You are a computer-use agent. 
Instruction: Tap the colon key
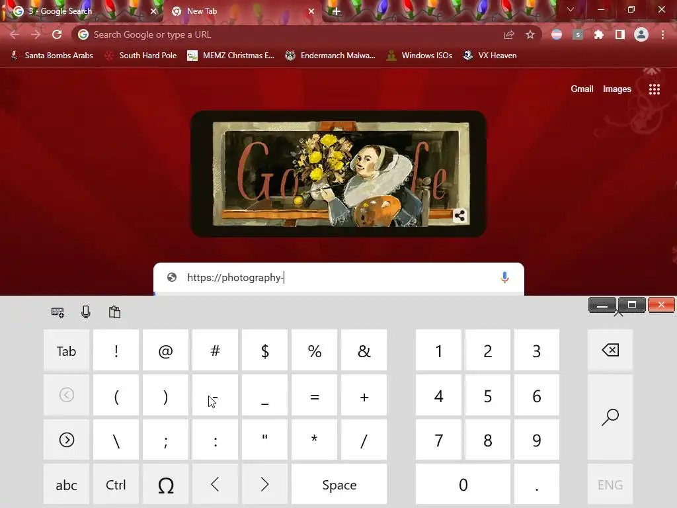click(215, 440)
